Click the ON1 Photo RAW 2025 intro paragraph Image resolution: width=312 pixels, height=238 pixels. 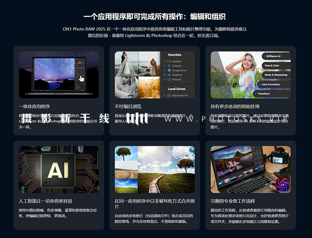coord(155,32)
